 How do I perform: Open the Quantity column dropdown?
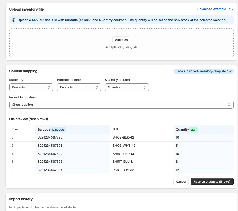point(127,87)
